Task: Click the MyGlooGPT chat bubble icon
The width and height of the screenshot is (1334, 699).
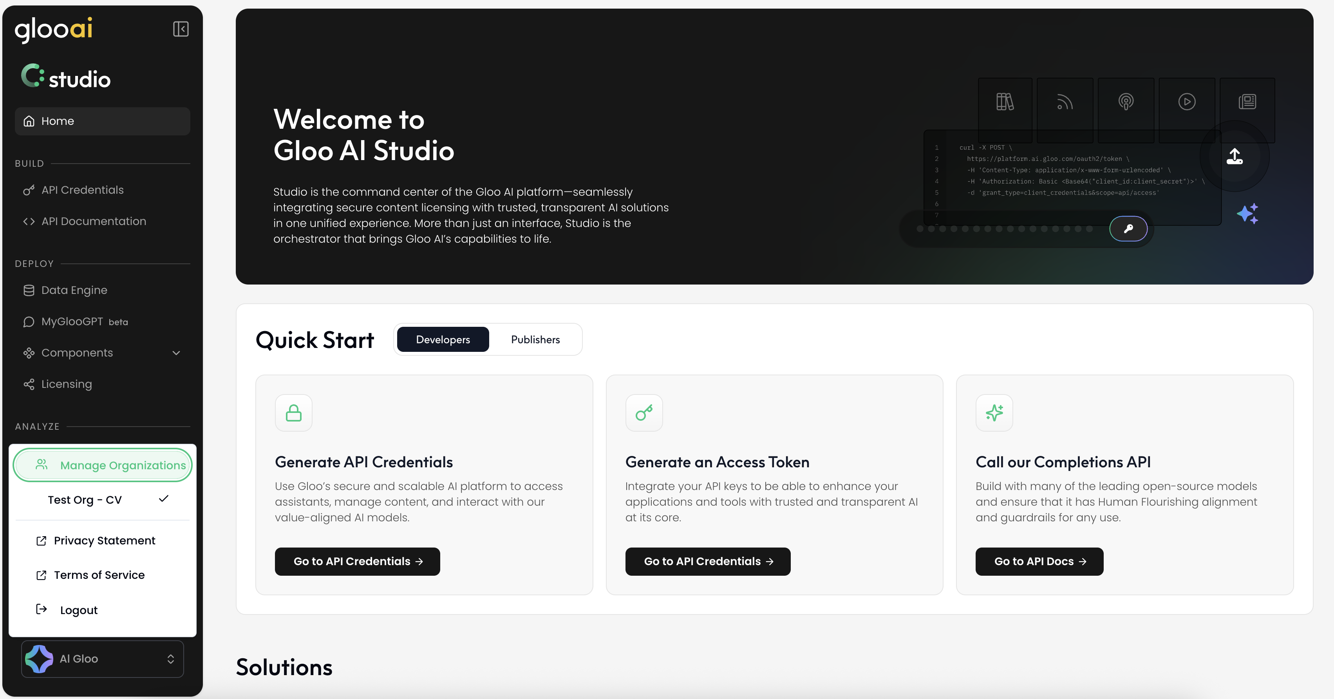Action: tap(29, 322)
